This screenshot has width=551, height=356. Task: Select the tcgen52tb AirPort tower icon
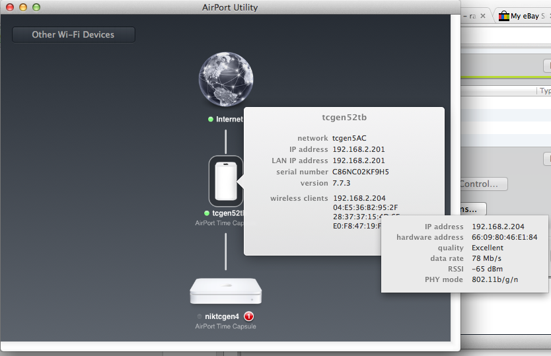click(225, 181)
